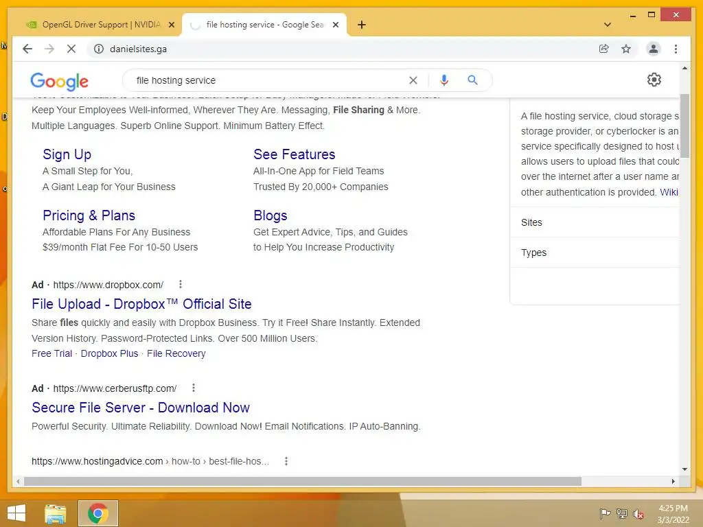The image size is (703, 527).
Task: Open options for cerberusftp.com ad
Action: tap(193, 388)
